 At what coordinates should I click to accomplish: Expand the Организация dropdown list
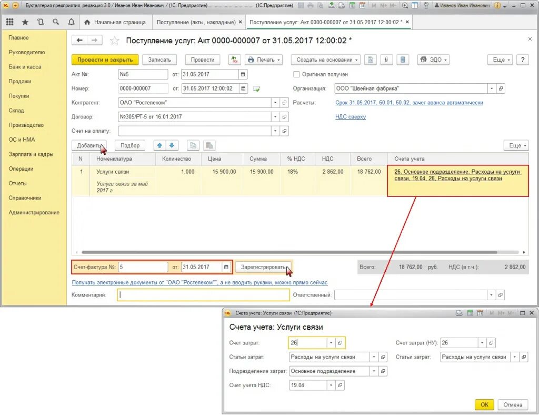pyautogui.click(x=492, y=88)
